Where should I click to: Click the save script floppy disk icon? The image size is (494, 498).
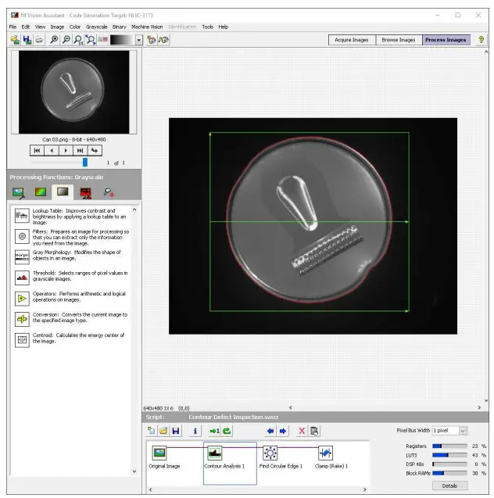pyautogui.click(x=176, y=431)
